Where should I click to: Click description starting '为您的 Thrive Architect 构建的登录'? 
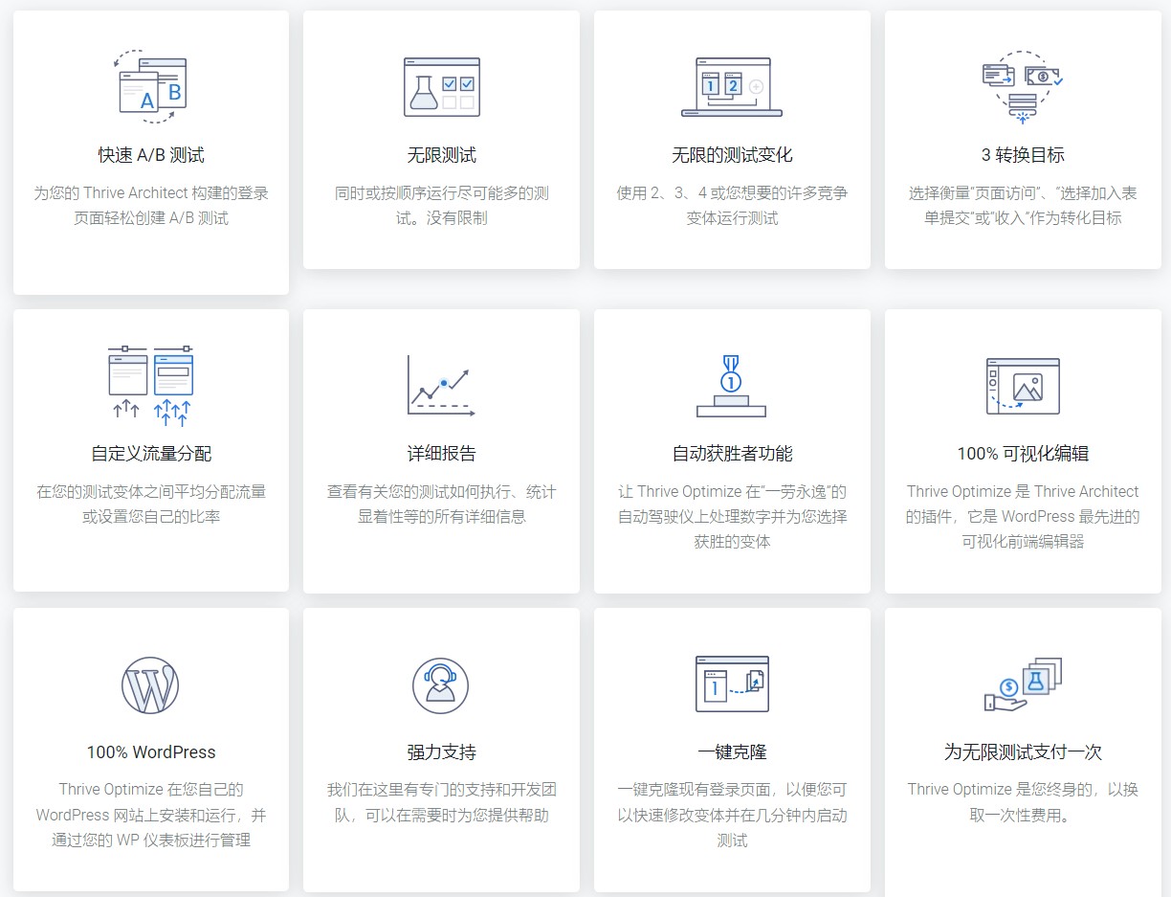pos(151,206)
